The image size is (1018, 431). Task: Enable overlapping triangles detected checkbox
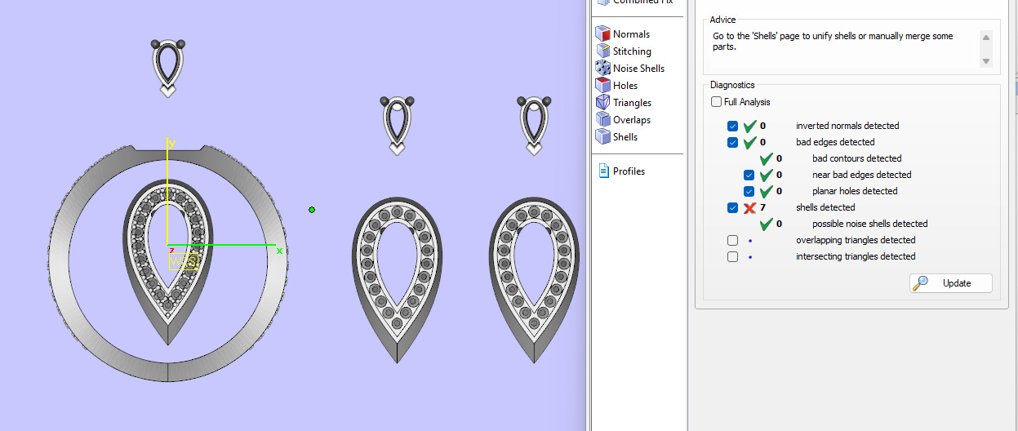pyautogui.click(x=732, y=241)
